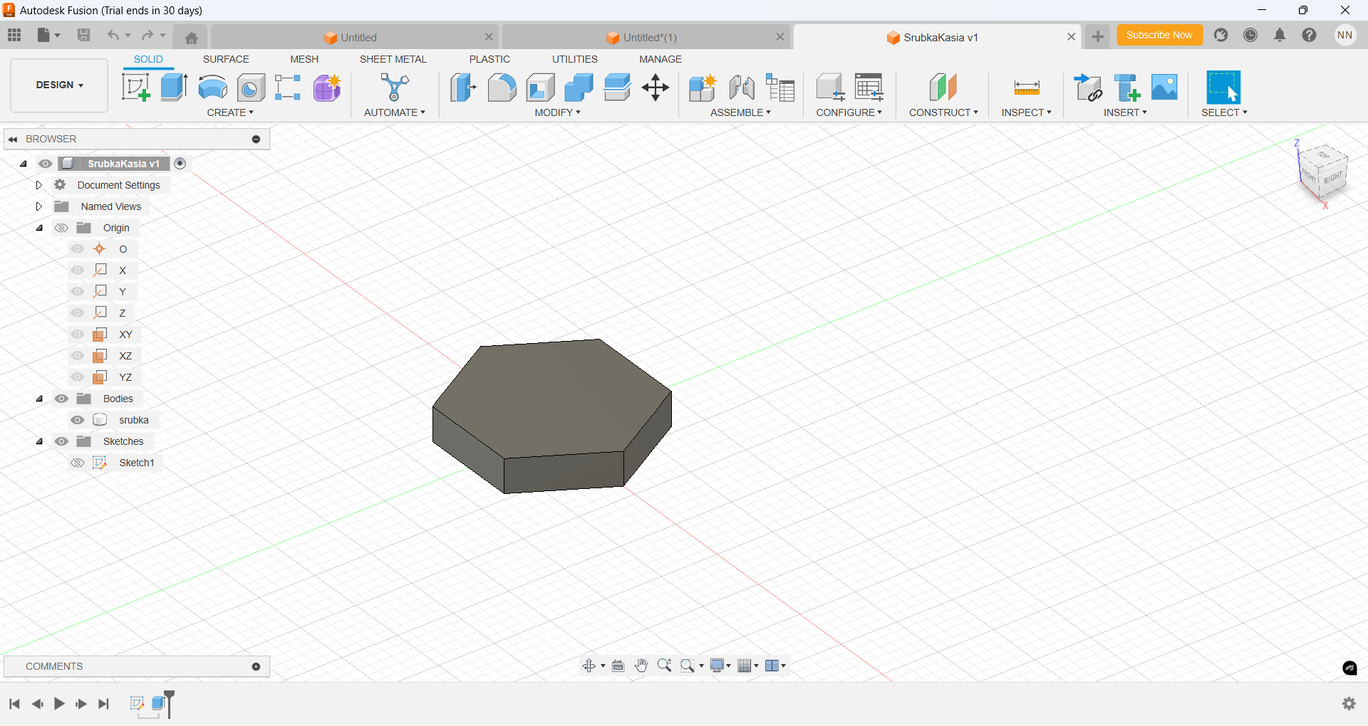Jump to the timeline beginning
This screenshot has height=726, width=1368.
(14, 704)
